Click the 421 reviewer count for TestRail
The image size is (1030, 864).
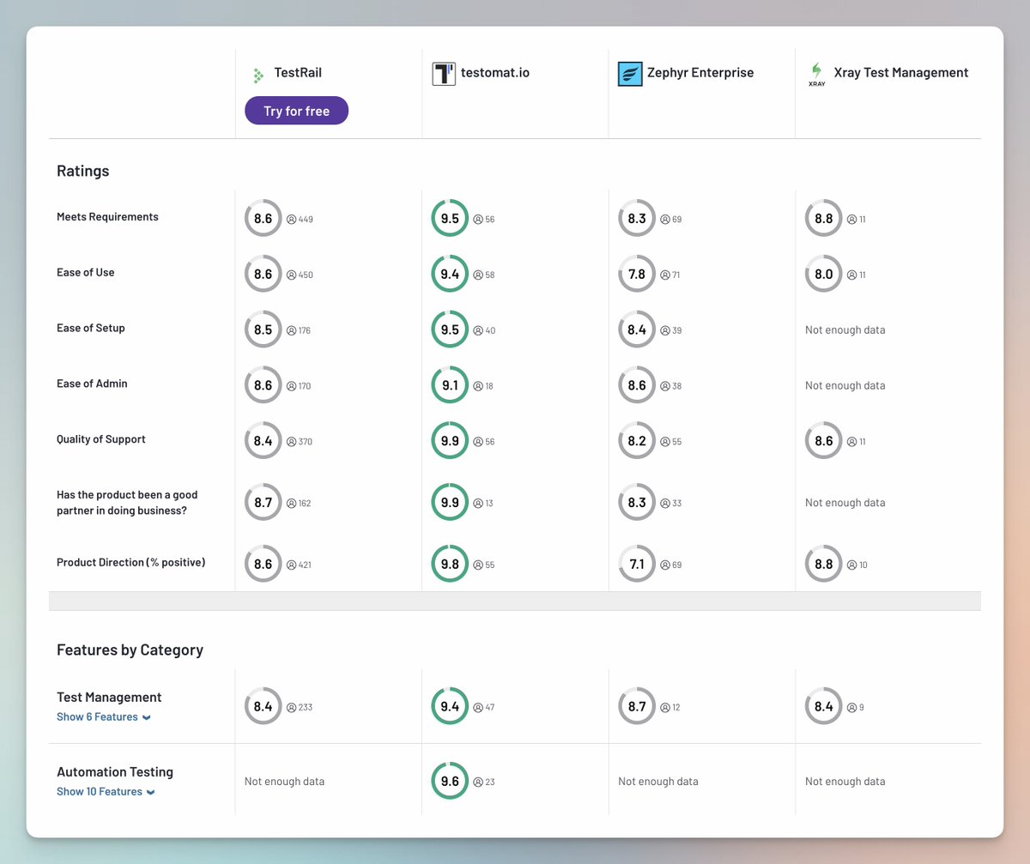coord(299,565)
